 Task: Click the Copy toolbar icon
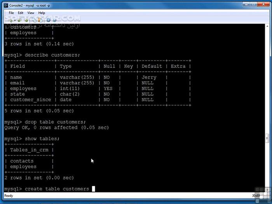tap(33, 20)
